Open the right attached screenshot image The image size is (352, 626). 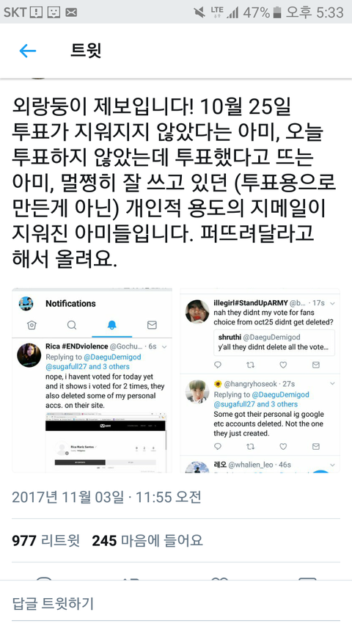click(x=260, y=380)
